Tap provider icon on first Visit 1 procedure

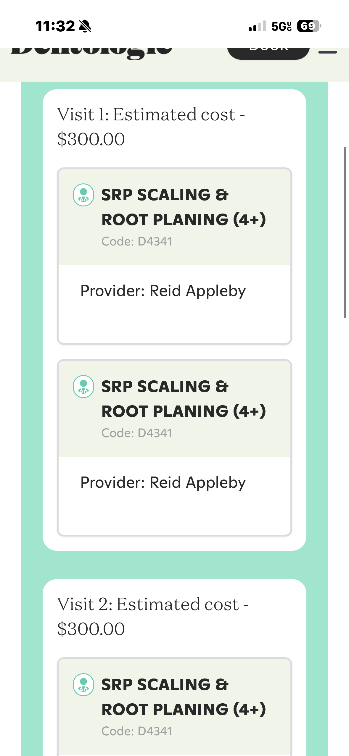pyautogui.click(x=83, y=195)
